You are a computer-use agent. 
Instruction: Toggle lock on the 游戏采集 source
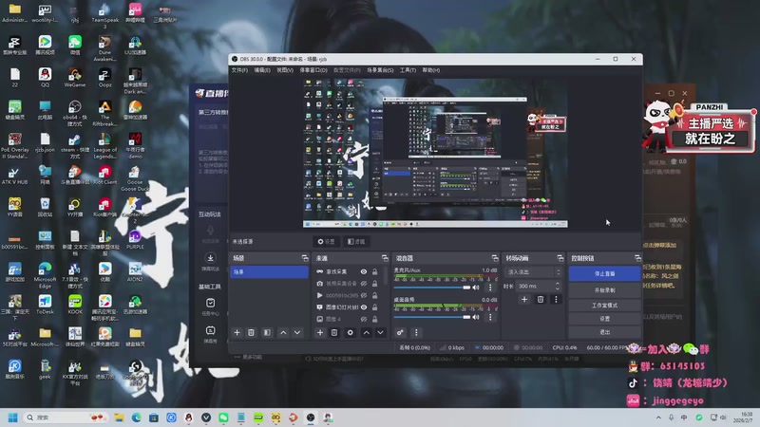[374, 271]
